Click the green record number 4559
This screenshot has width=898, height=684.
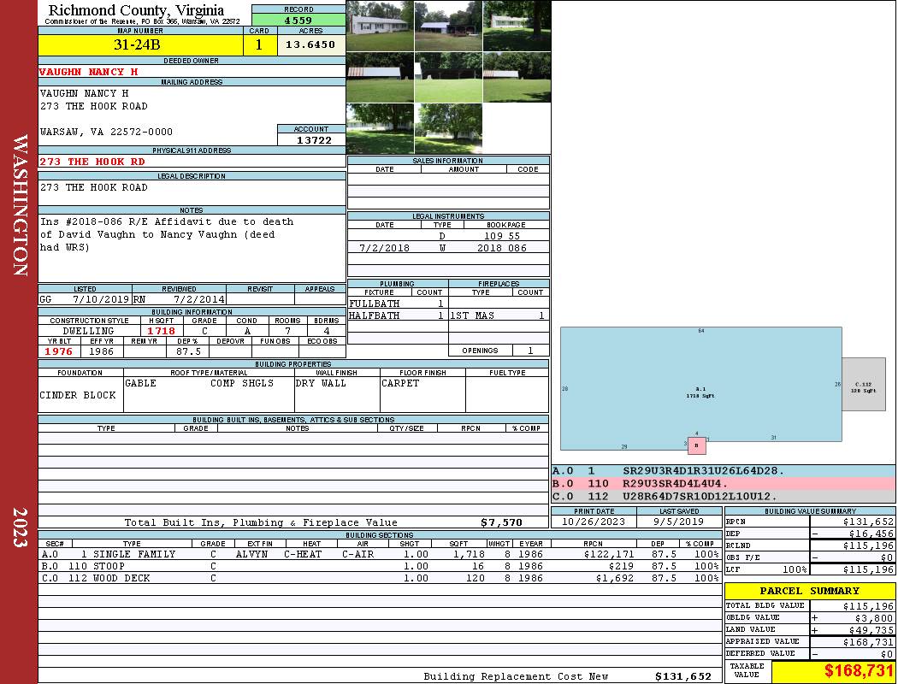click(298, 20)
